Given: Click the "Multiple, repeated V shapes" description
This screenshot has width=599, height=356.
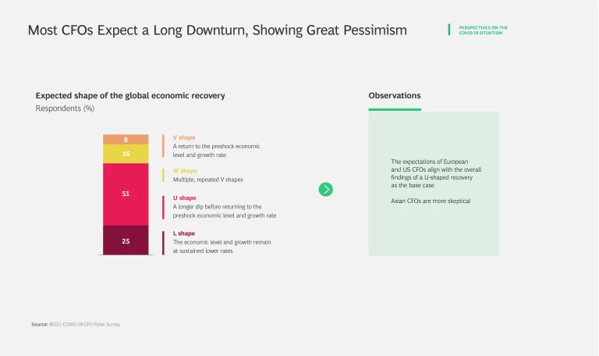Looking at the screenshot, I should click(x=207, y=180).
